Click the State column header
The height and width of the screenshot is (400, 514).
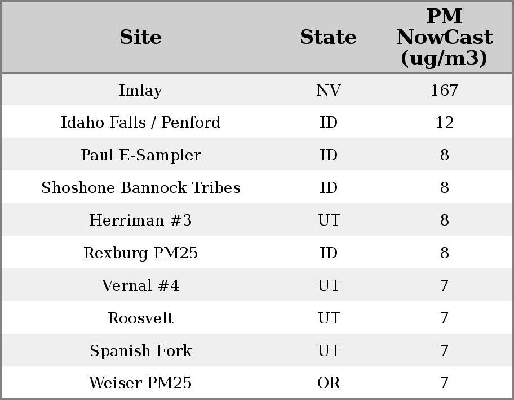point(328,38)
